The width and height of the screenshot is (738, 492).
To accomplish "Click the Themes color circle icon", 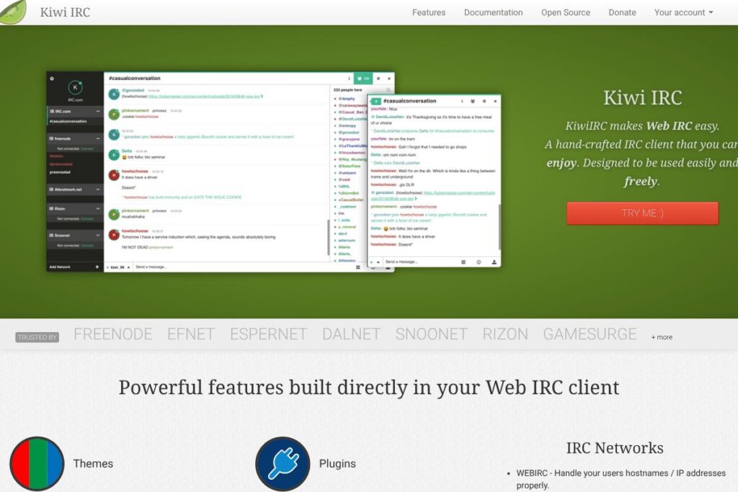I will click(36, 463).
